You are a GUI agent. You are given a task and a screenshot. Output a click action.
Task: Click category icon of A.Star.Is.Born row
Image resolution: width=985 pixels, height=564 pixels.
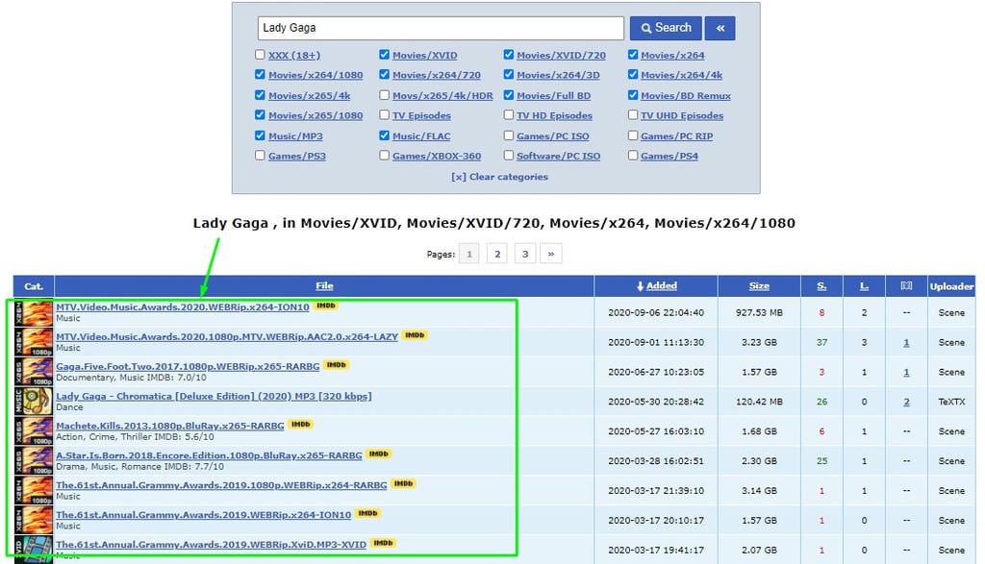click(x=34, y=461)
